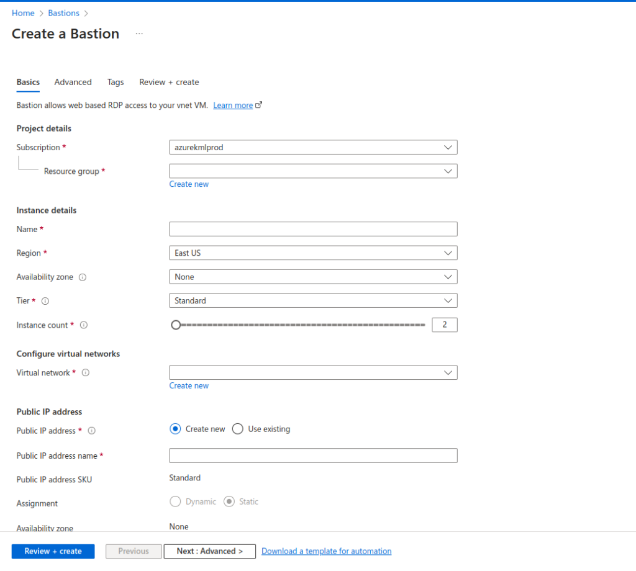Screen dimensions: 636x571
Task: Click the info icon next to Availability zone
Action: click(x=83, y=277)
